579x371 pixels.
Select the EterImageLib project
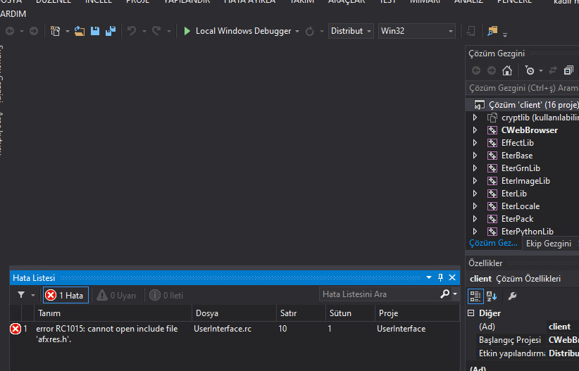(x=525, y=181)
